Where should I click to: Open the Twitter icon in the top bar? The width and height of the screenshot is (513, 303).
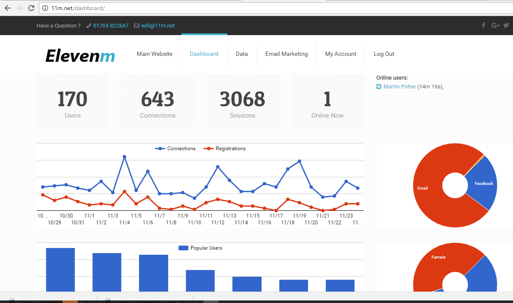(506, 25)
